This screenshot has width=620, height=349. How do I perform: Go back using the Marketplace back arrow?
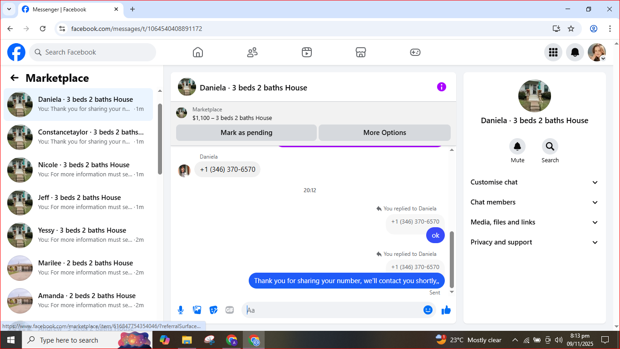(x=15, y=78)
